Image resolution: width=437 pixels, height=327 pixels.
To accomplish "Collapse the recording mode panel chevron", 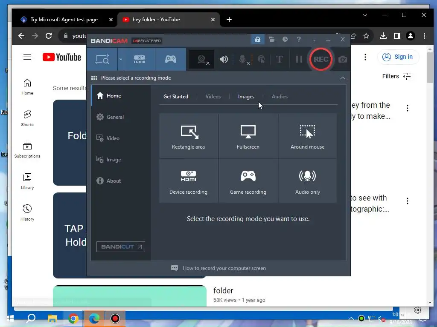I will [343, 78].
